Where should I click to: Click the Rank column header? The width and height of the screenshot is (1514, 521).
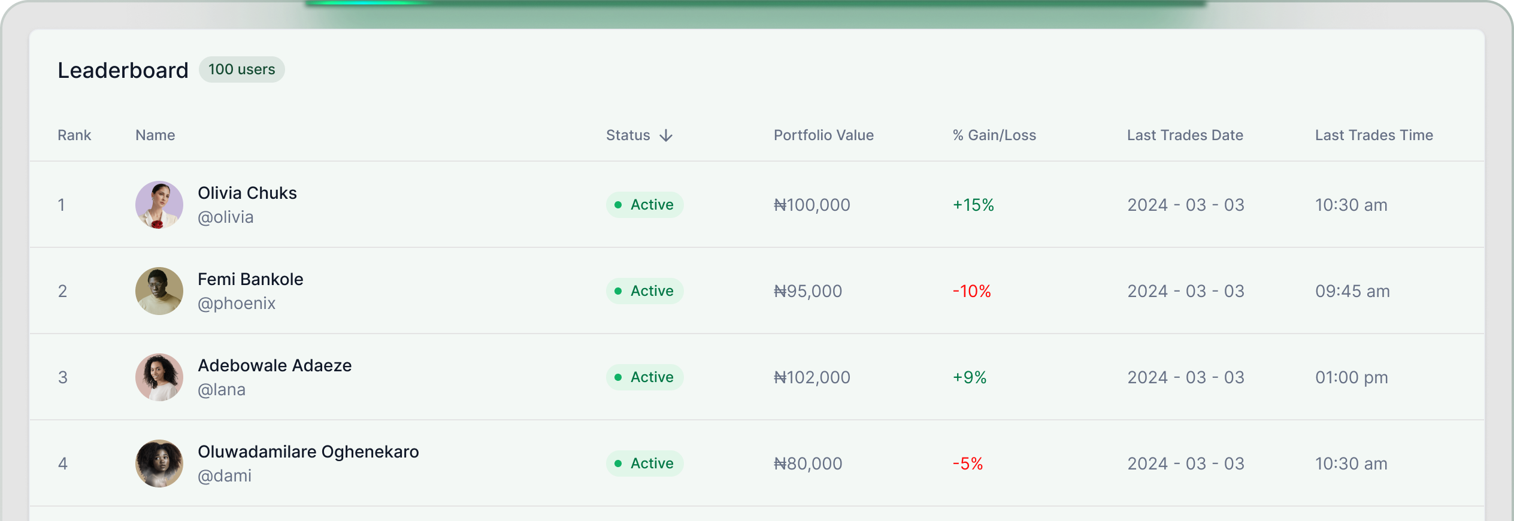(74, 135)
